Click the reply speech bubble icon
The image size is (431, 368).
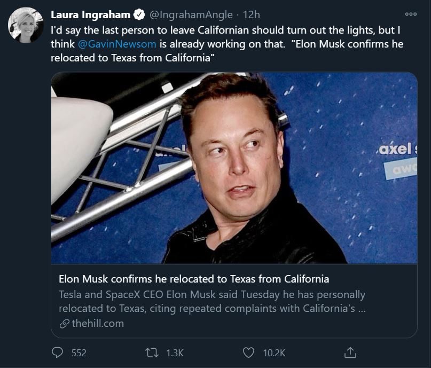coord(58,353)
